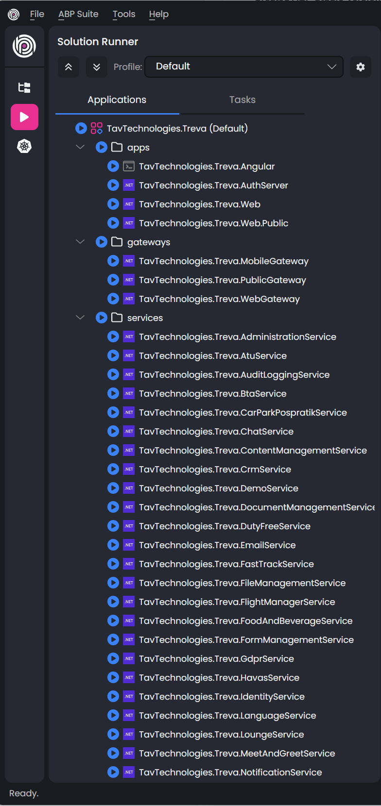Switch to the Tasks tab
This screenshot has height=806, width=381.
coord(242,100)
